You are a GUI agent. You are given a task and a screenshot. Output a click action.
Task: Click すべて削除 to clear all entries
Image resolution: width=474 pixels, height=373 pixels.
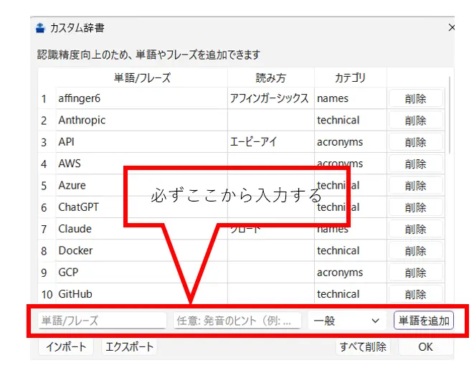(x=363, y=346)
